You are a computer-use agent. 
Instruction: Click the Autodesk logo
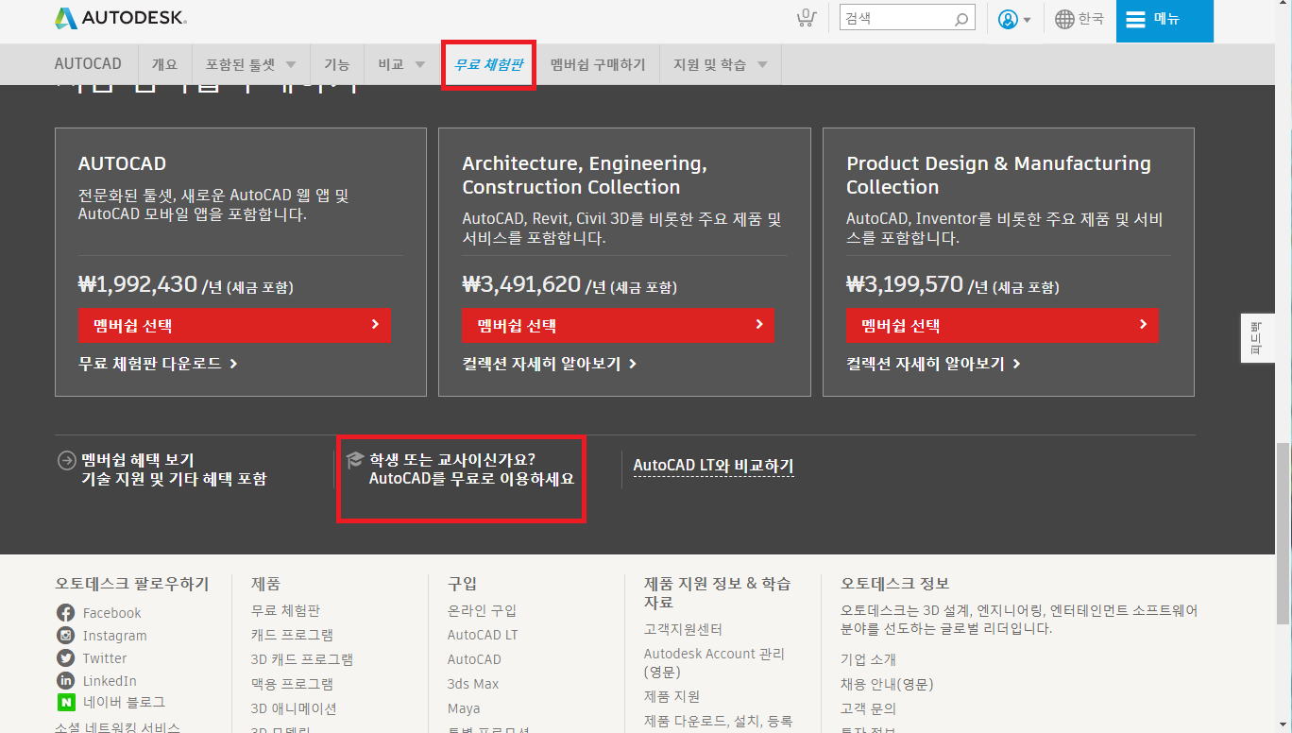point(120,18)
